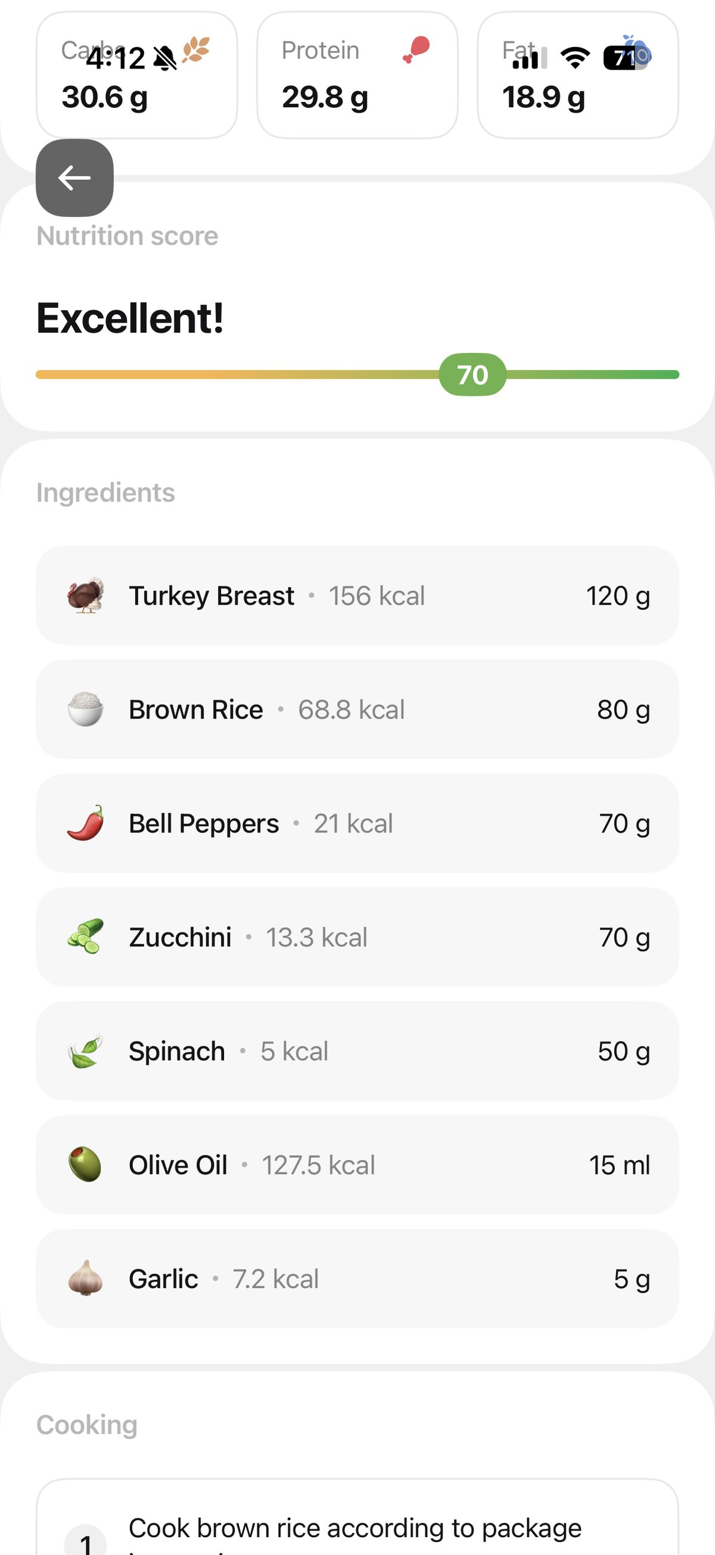
Task: Tap the Excellent! score heading
Action: click(130, 318)
